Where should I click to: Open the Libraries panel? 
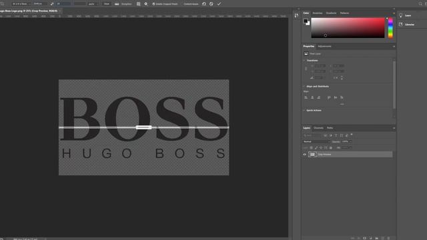[x=407, y=25]
